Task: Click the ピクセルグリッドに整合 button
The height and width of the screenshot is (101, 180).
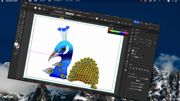Action: (x=137, y=84)
